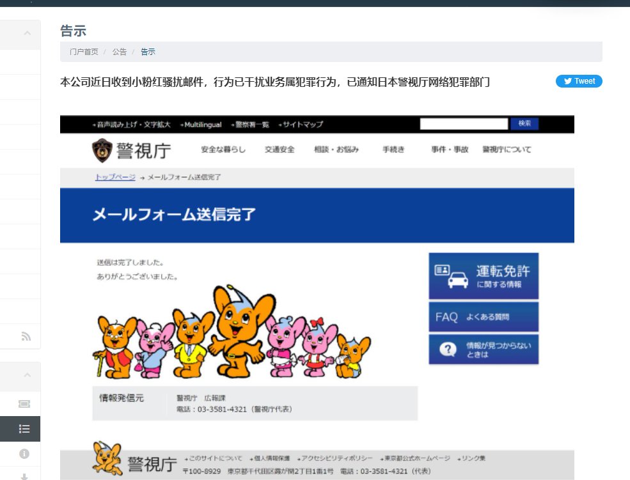Open 事件・事故 navigation item
This screenshot has width=630, height=480.
click(x=450, y=150)
